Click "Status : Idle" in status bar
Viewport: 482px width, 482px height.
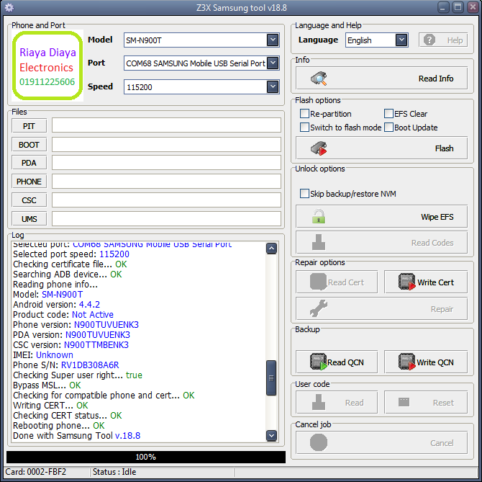click(114, 472)
